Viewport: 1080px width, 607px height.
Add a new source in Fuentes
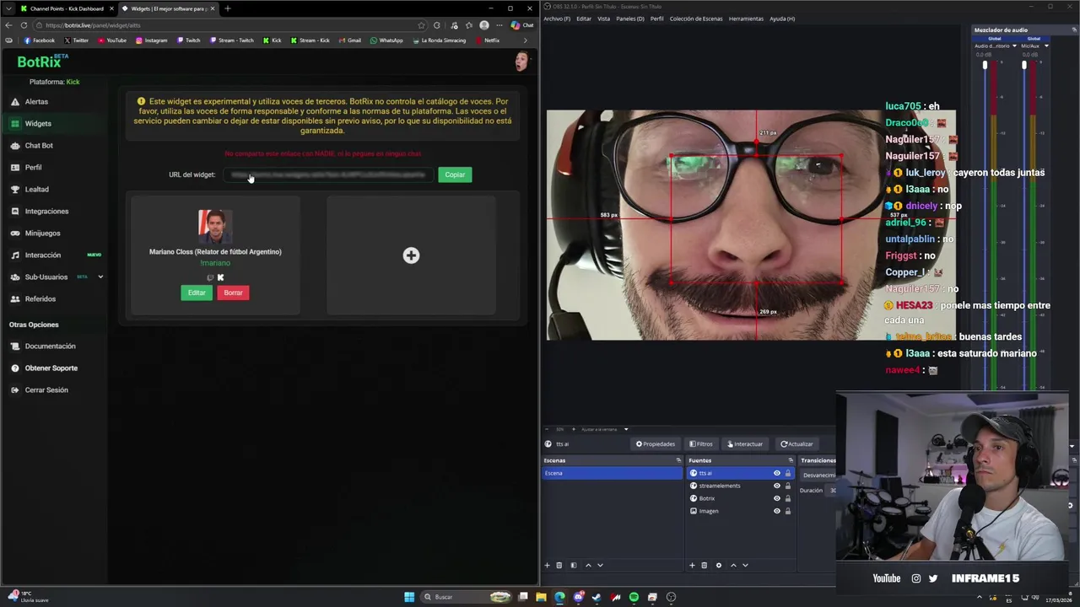tap(692, 565)
